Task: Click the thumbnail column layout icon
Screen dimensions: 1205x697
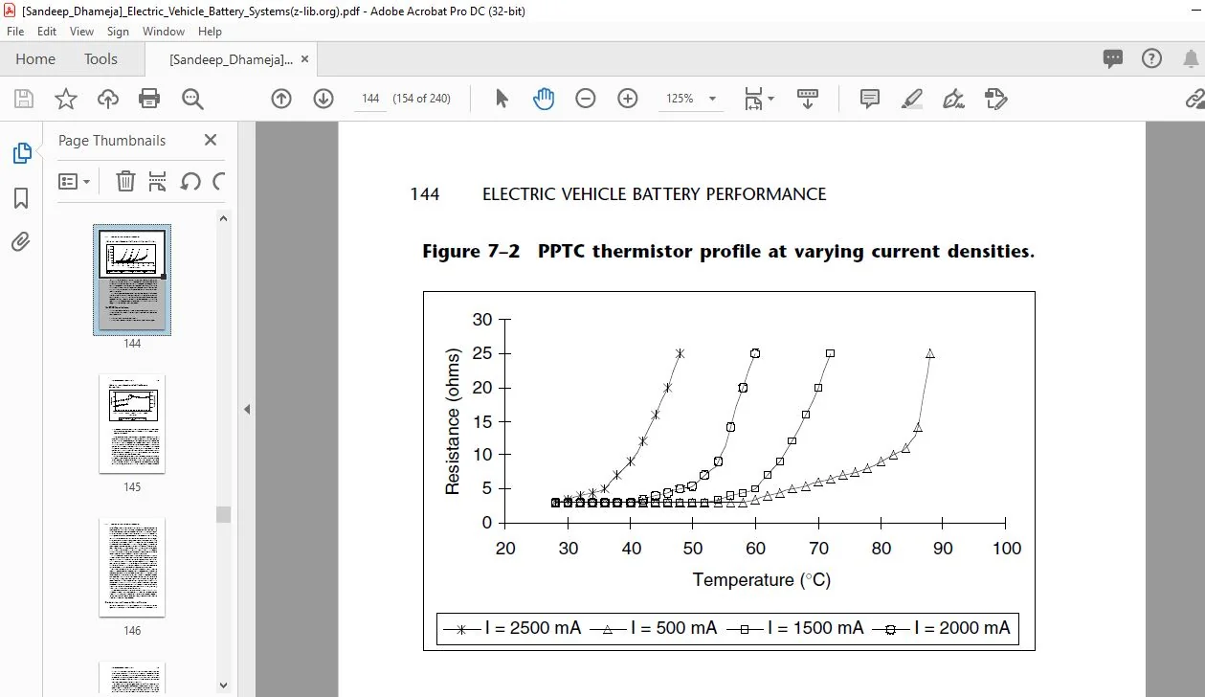Action: point(158,181)
